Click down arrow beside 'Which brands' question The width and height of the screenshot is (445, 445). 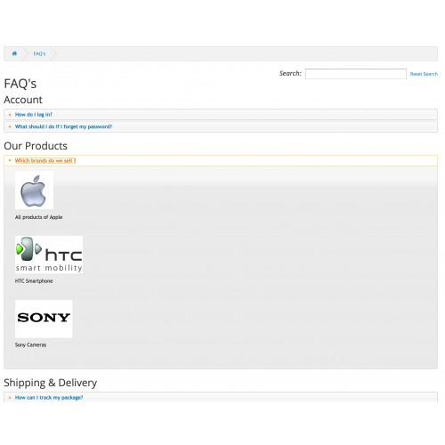pos(10,160)
